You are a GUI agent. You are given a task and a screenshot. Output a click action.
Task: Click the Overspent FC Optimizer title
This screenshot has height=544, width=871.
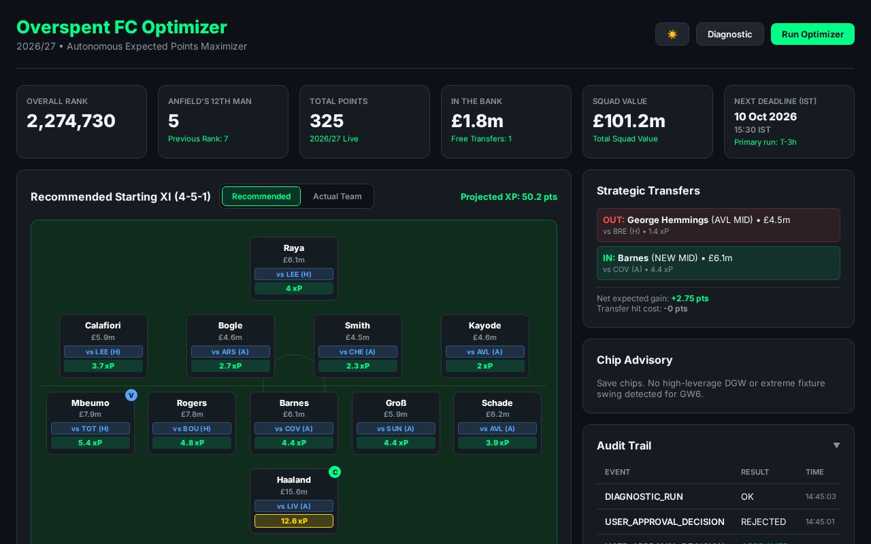pos(122,27)
